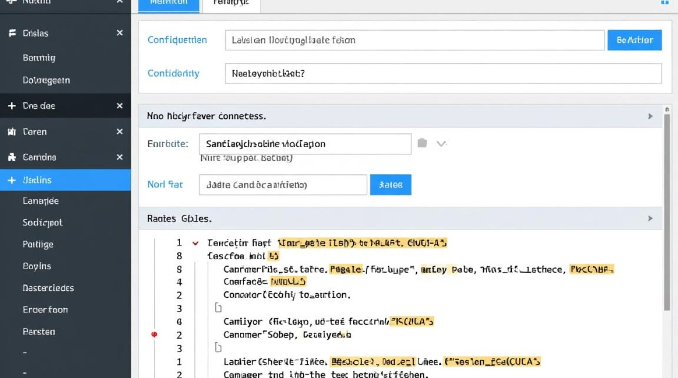Image resolution: width=678 pixels, height=378 pixels.
Task: Close the Camdns sidebar item with X
Action: (120, 157)
